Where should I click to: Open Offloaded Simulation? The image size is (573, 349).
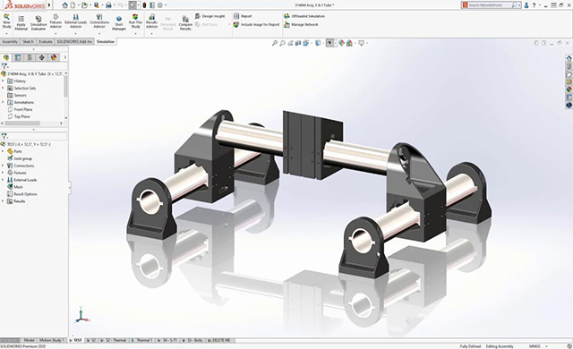click(x=304, y=16)
